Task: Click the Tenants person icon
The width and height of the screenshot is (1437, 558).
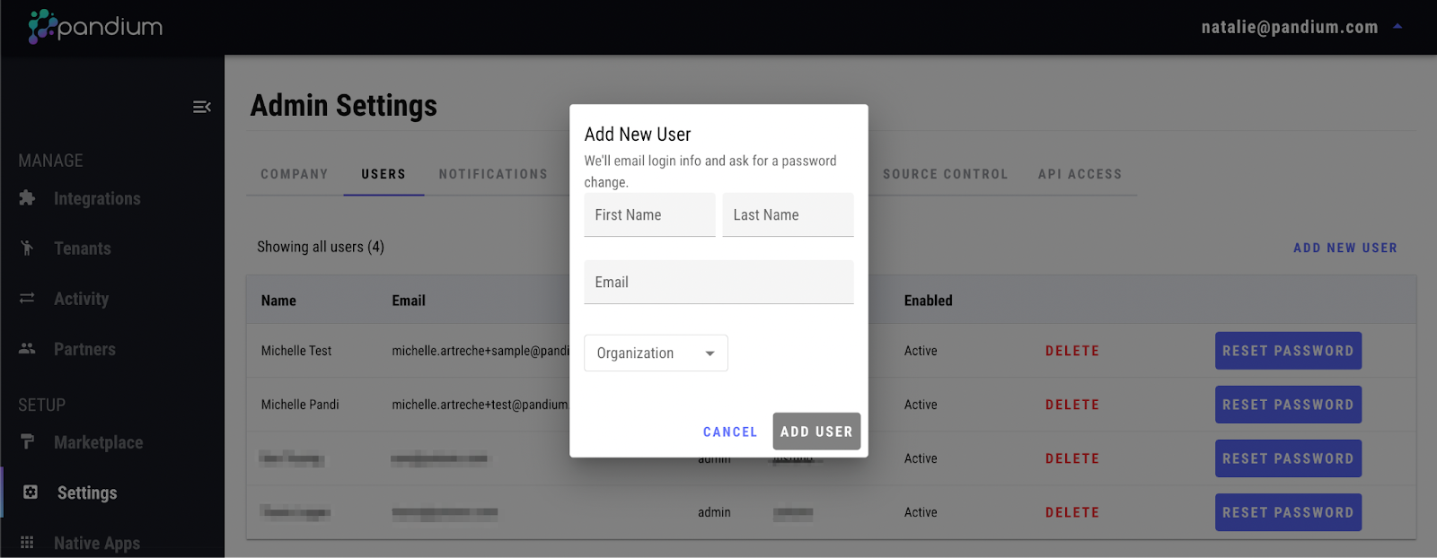Action: tap(27, 248)
